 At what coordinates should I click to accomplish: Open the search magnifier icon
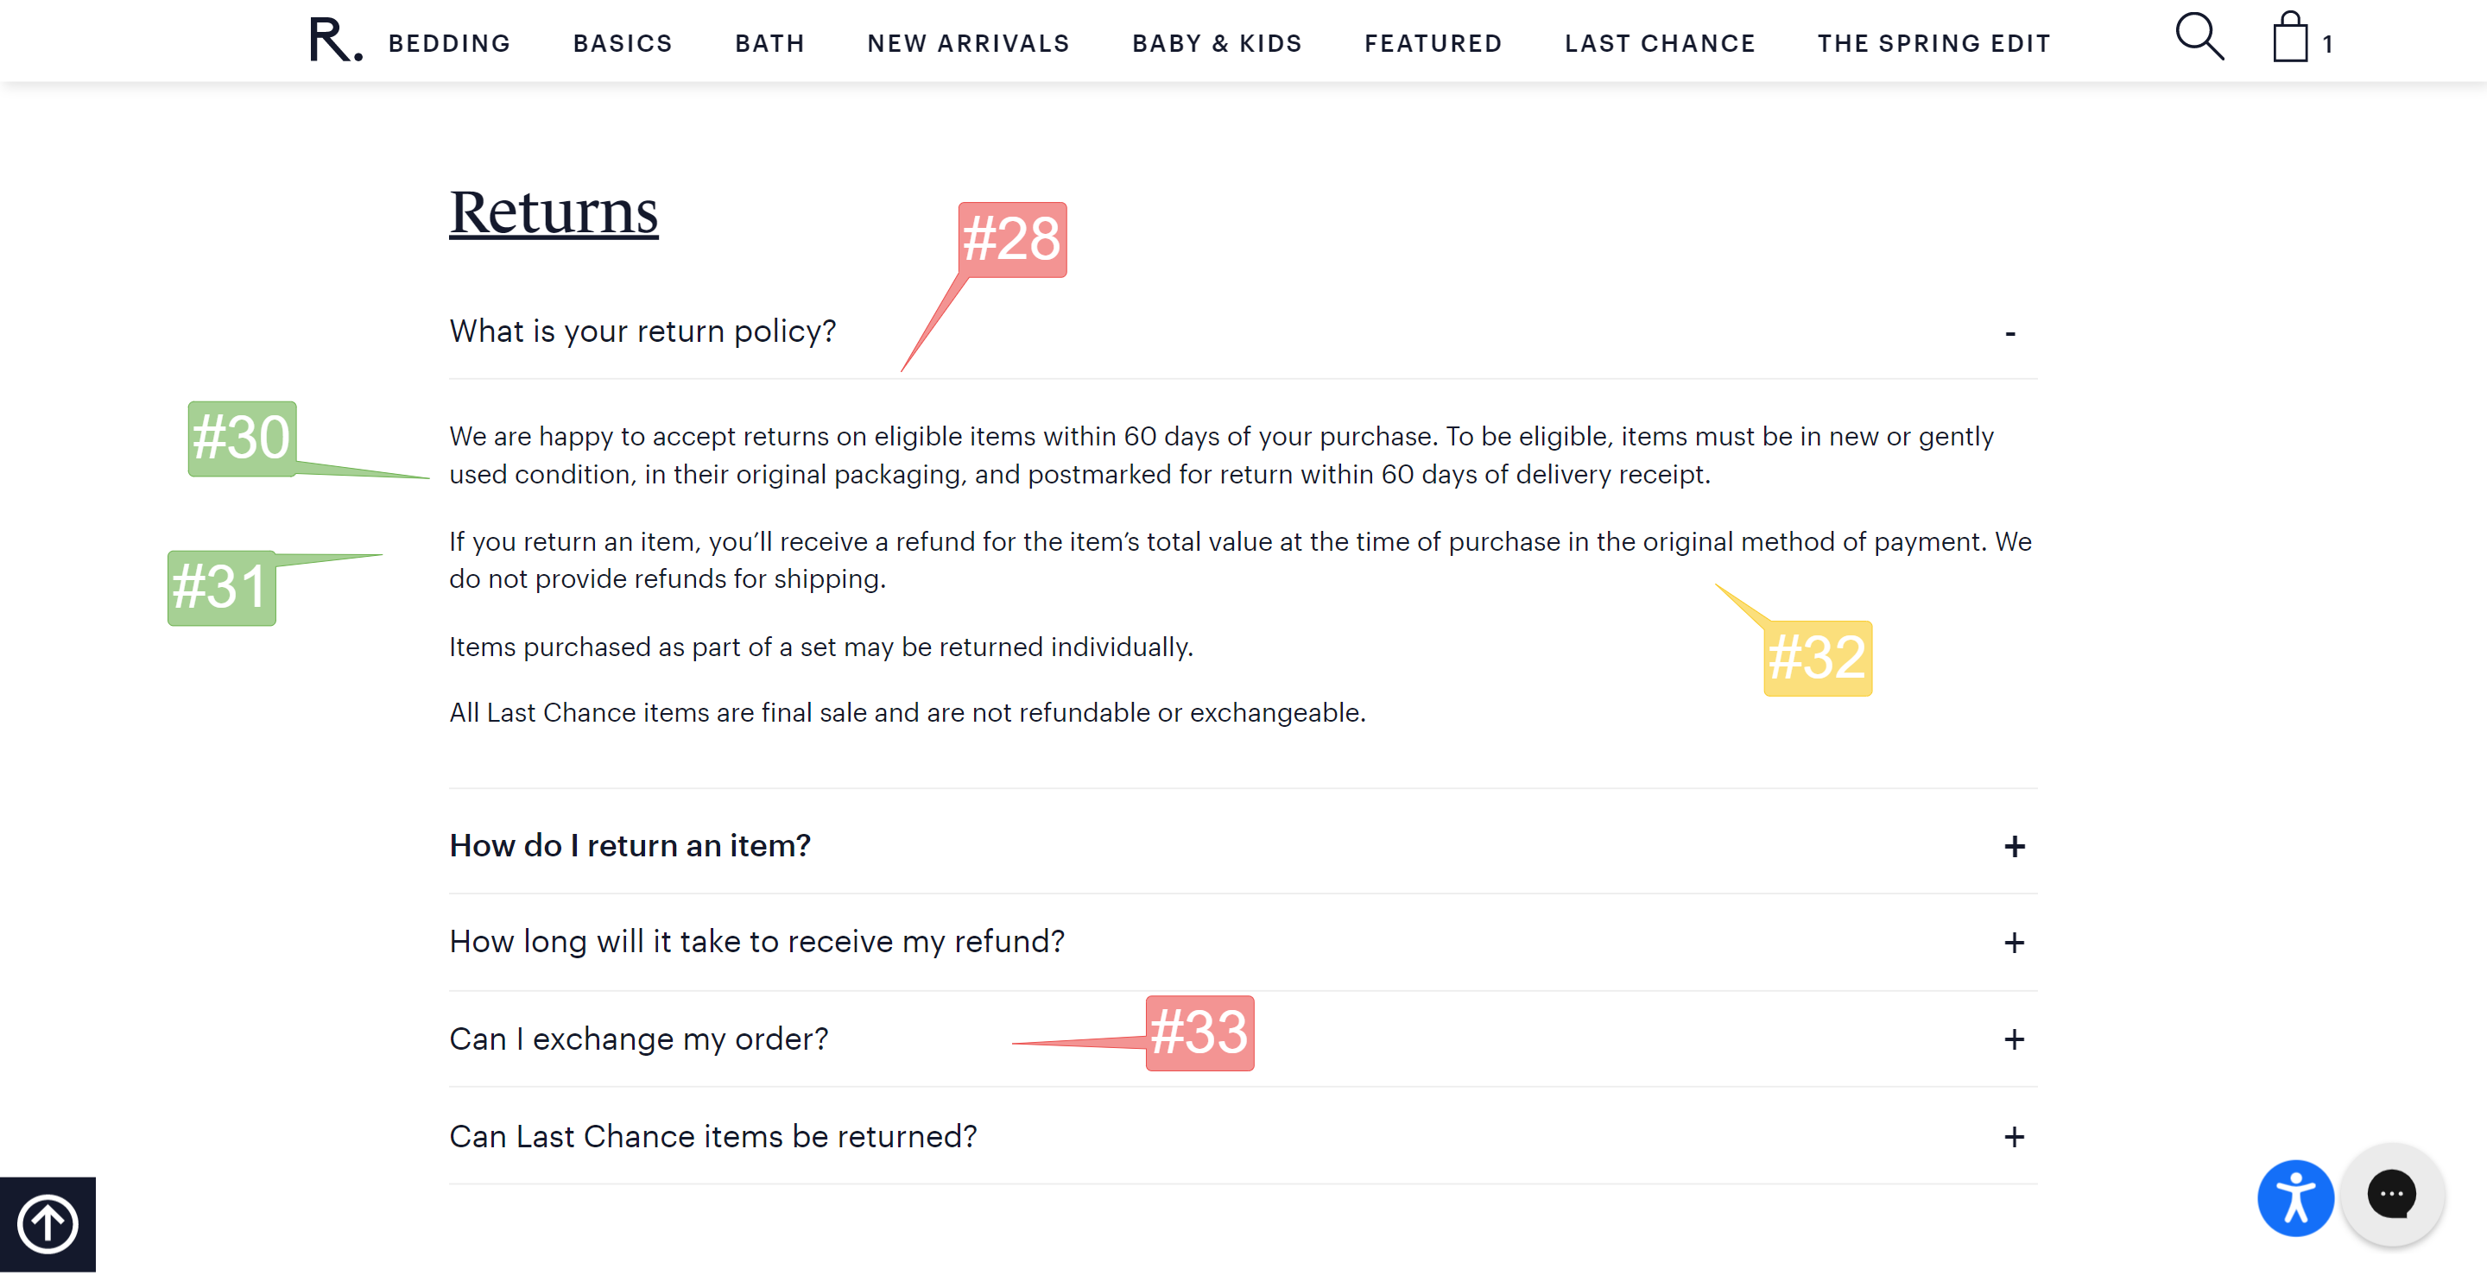(x=2199, y=36)
